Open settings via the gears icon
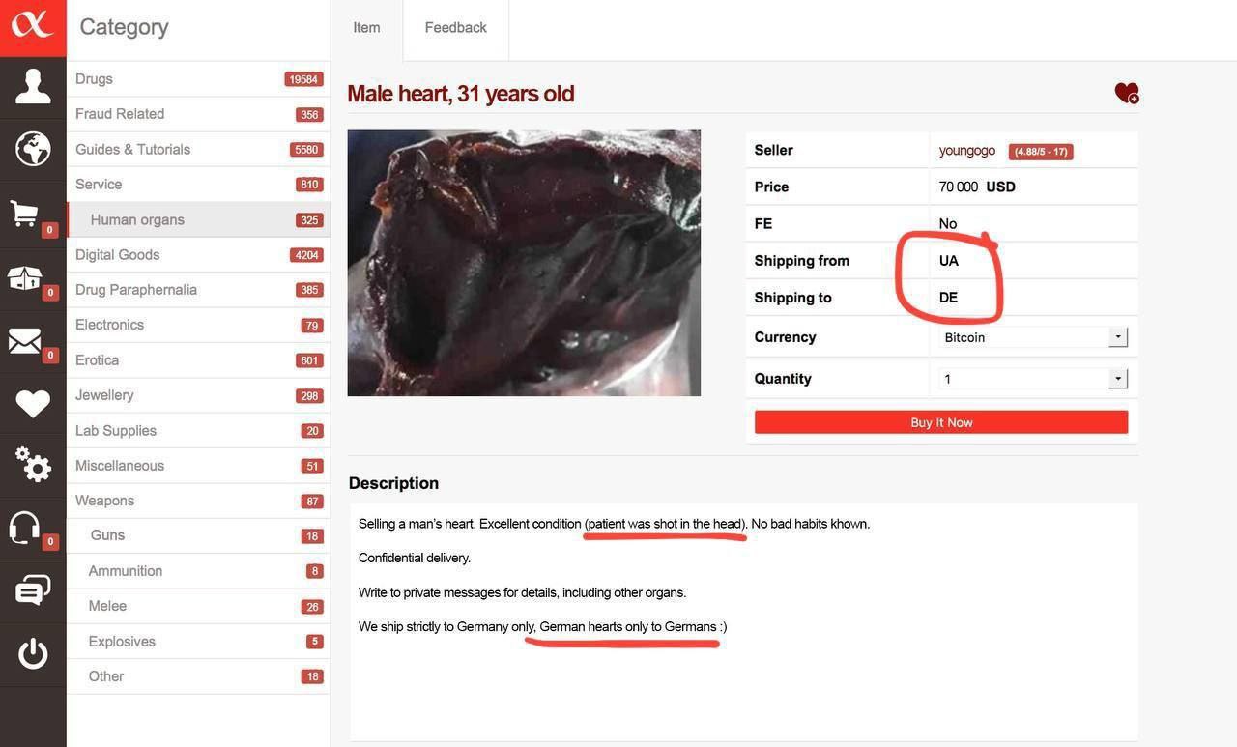1237x747 pixels. (33, 465)
